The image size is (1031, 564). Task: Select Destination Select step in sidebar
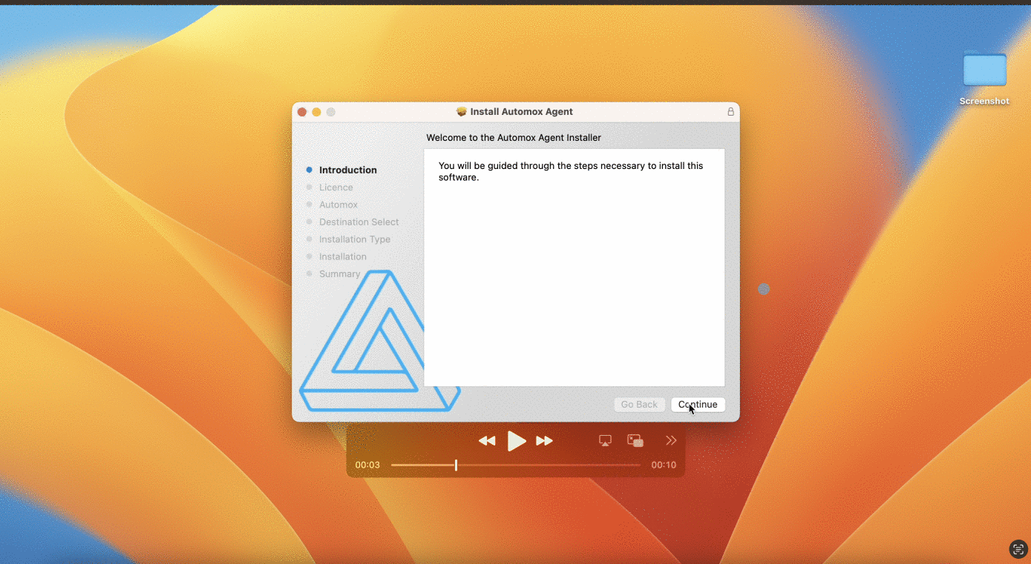click(x=359, y=222)
